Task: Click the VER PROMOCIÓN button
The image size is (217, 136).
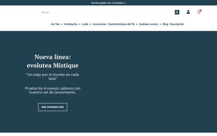Action: click(52, 107)
